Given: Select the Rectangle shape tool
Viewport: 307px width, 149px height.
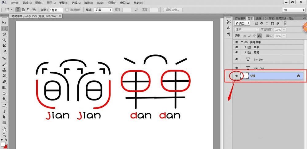Looking at the screenshot, I should (4, 123).
